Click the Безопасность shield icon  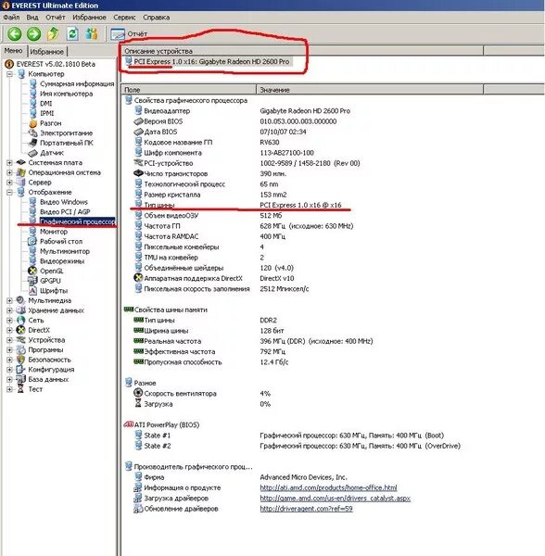pyautogui.click(x=21, y=360)
